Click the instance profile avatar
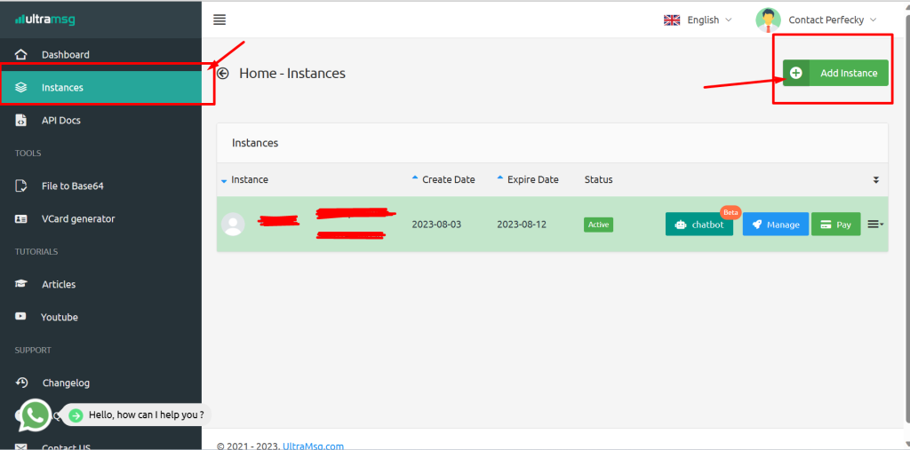Screen dimensions: 910x450 point(233,225)
